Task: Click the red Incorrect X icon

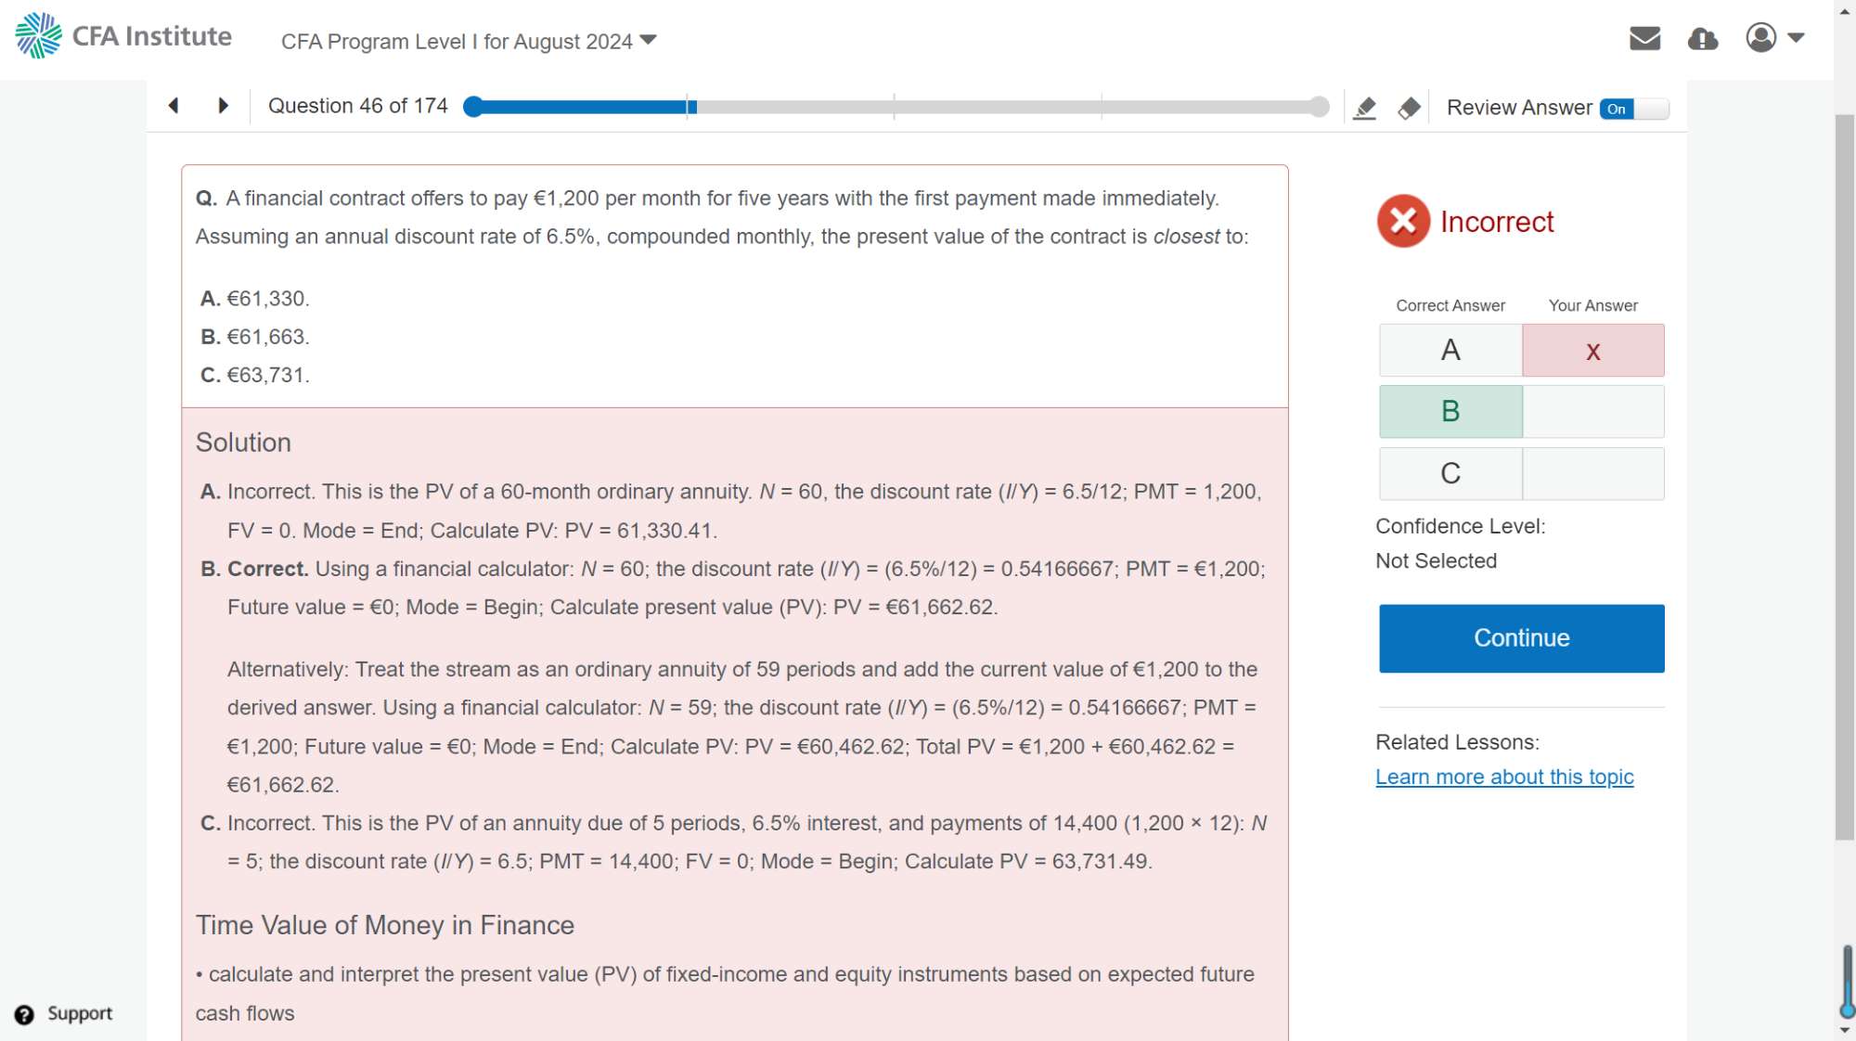Action: click(1403, 222)
